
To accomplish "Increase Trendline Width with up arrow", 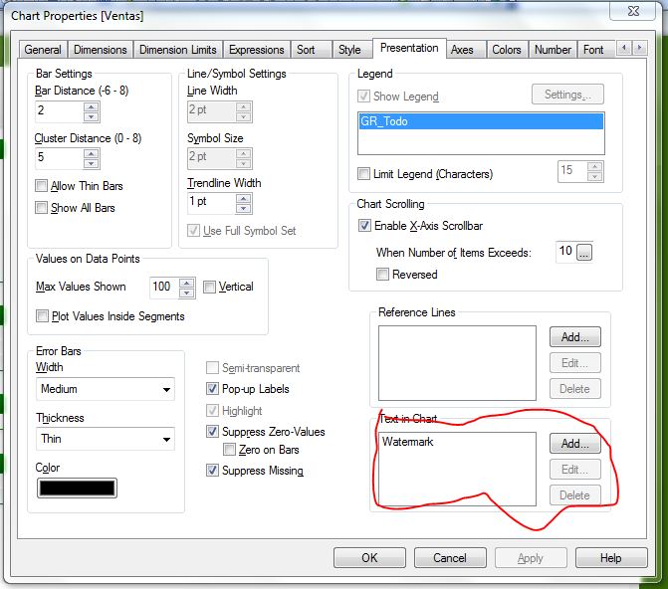I will (243, 198).
